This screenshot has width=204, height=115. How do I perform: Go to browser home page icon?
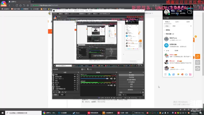pyautogui.click(x=20, y=5)
